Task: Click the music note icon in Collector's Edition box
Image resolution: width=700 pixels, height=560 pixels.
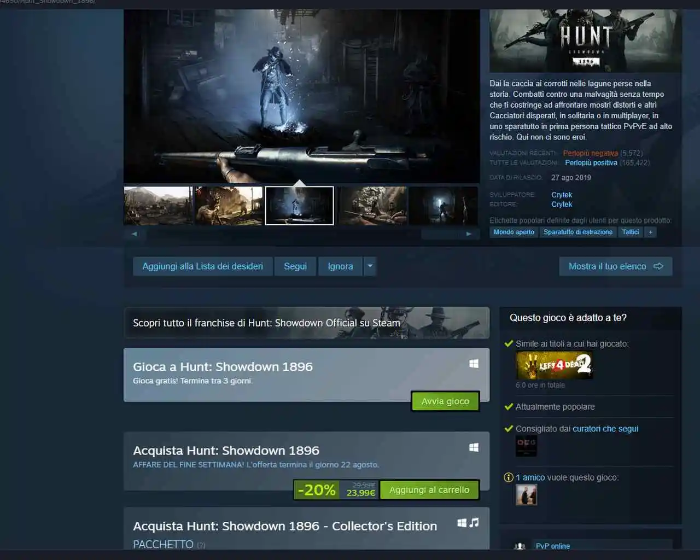Action: click(474, 523)
